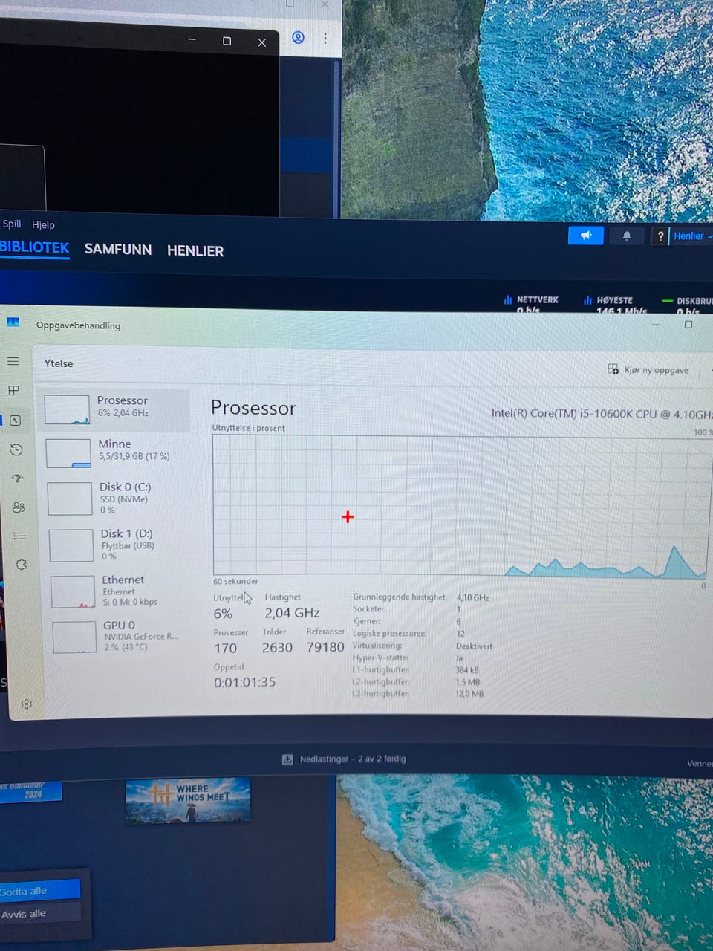Click the Ytelse page heading

click(x=59, y=363)
